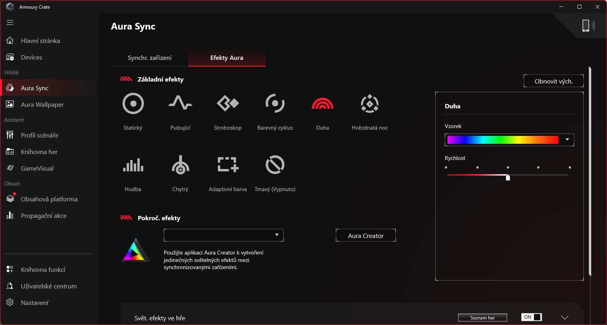
Task: Open the hamburger menu icon
Action: [x=10, y=22]
